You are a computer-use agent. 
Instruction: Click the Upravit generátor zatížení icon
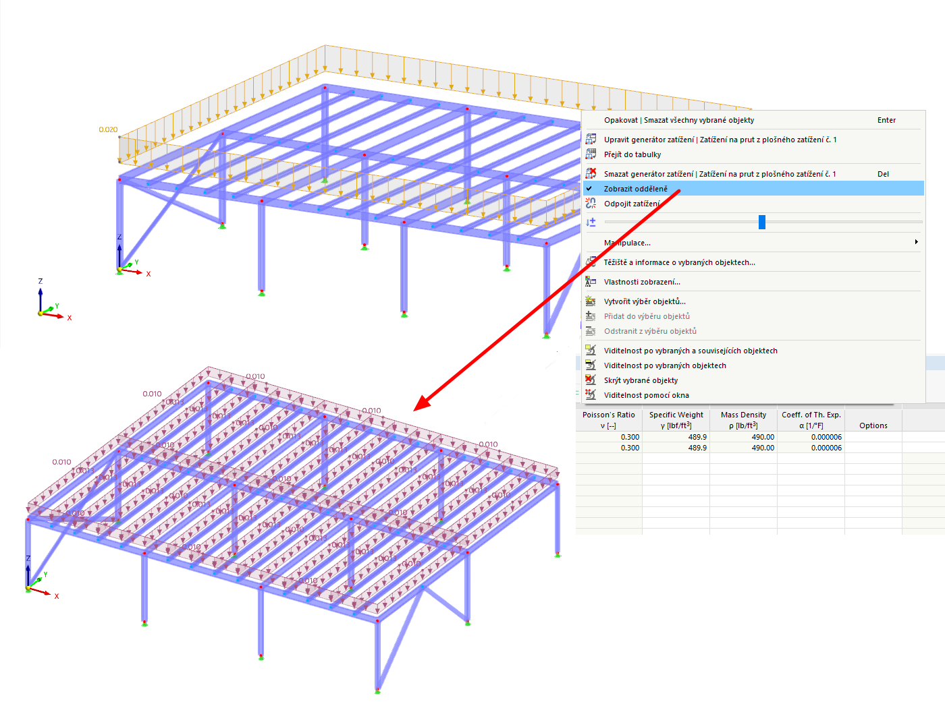tap(591, 139)
